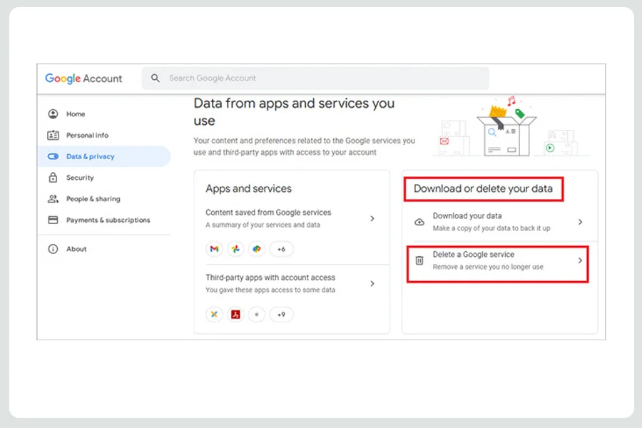This screenshot has height=428, width=642.
Task: Select Data & privacy in sidebar
Action: 104,156
